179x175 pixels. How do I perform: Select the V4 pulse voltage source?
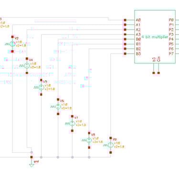(27, 66)
